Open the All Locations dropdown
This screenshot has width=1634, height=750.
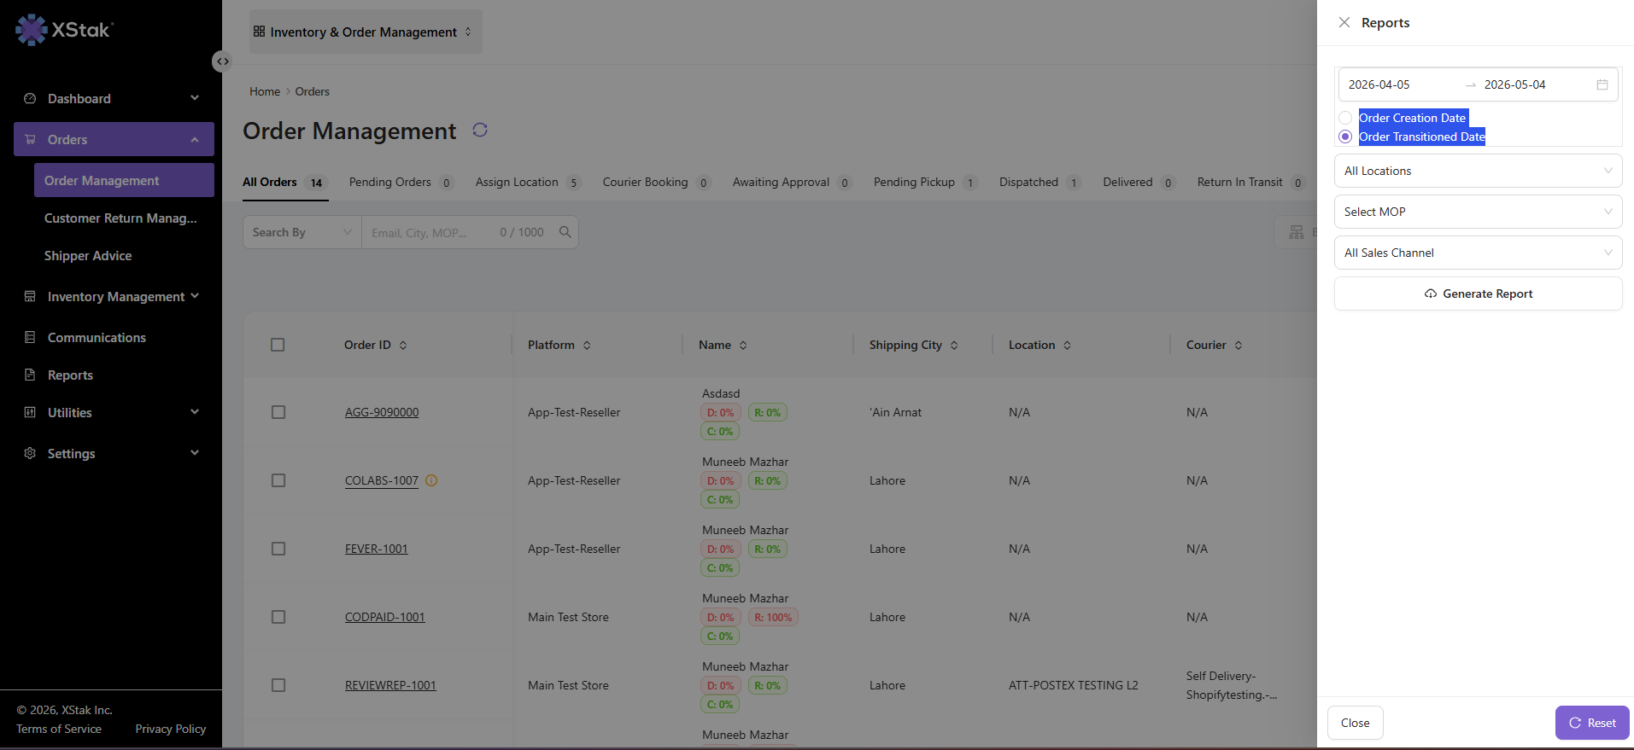1478,171
